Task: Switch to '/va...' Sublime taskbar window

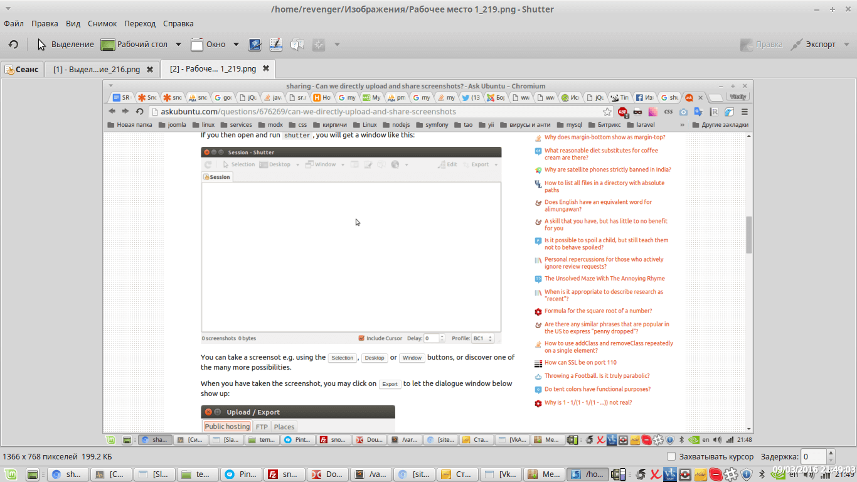Action: [370, 474]
